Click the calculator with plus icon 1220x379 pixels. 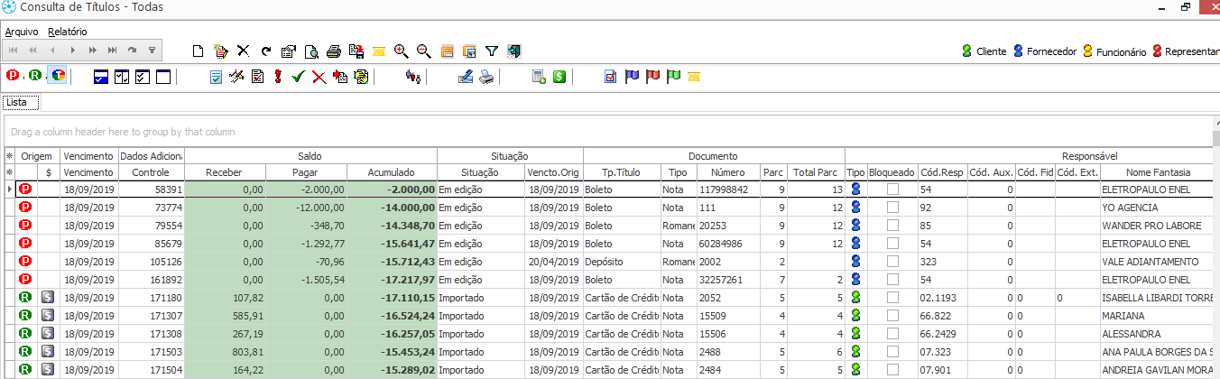pyautogui.click(x=539, y=77)
